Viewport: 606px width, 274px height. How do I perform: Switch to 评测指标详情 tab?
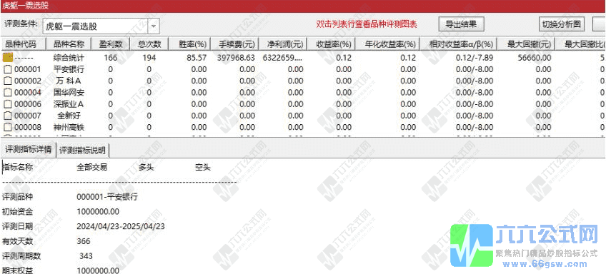click(x=29, y=150)
